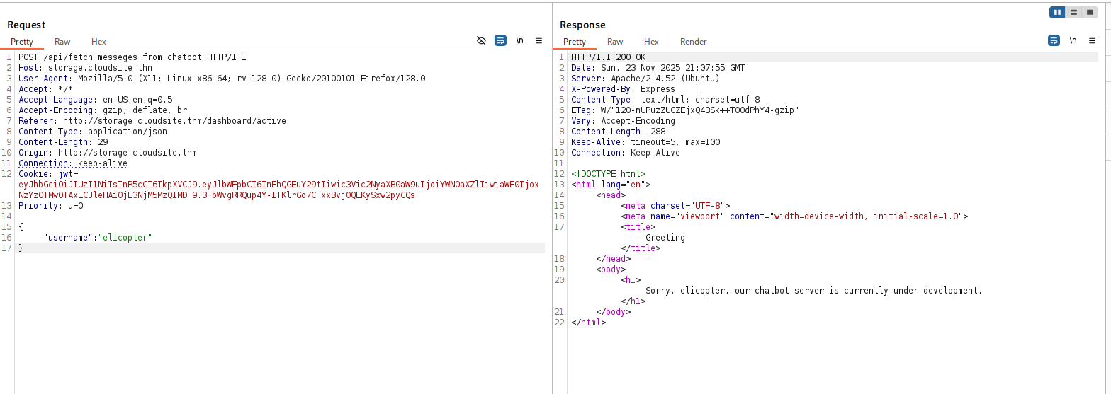Show non-printable \n characters in Response panel
The image size is (1111, 394).
pos(1073,41)
